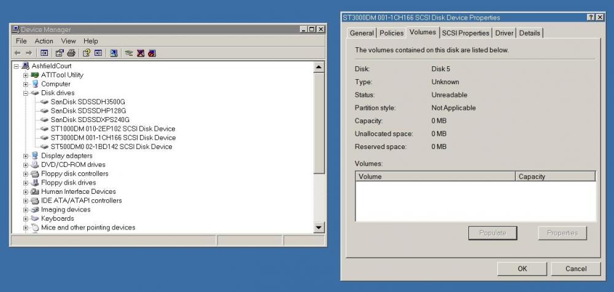614x292 pixels.
Task: Click the Cancel button
Action: coord(576,269)
